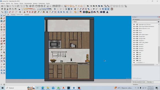Select the Shaded With Textures style icon
The width and height of the screenshot is (160, 90).
click(69, 9)
